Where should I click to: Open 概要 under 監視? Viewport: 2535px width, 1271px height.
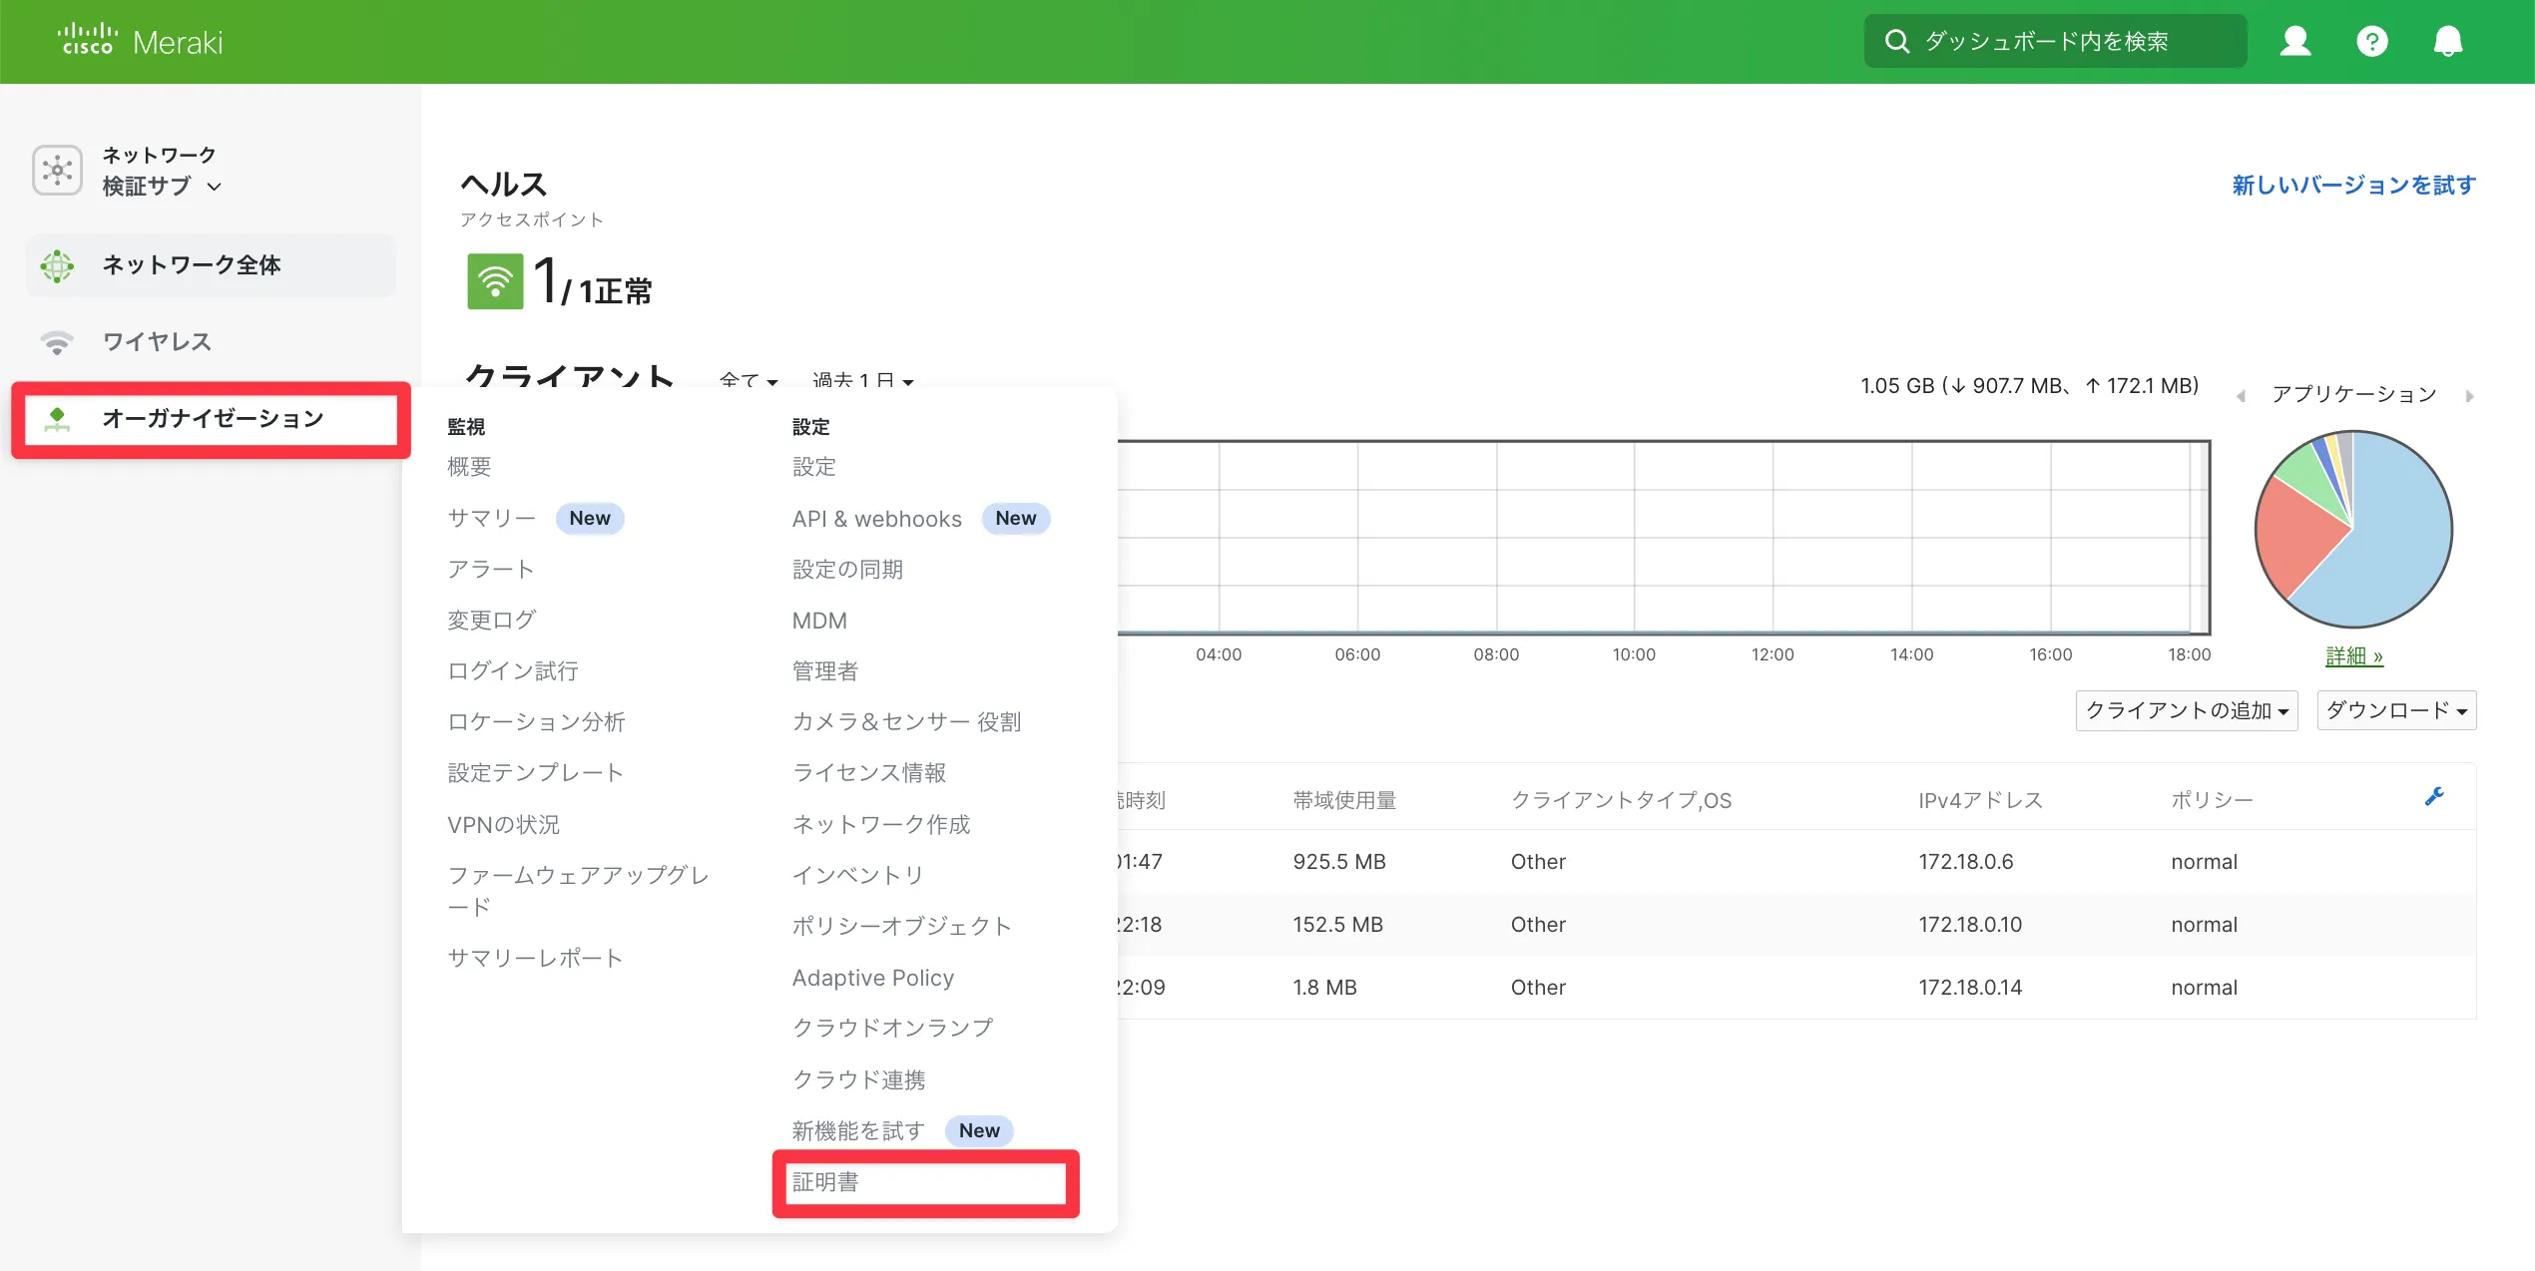click(469, 467)
